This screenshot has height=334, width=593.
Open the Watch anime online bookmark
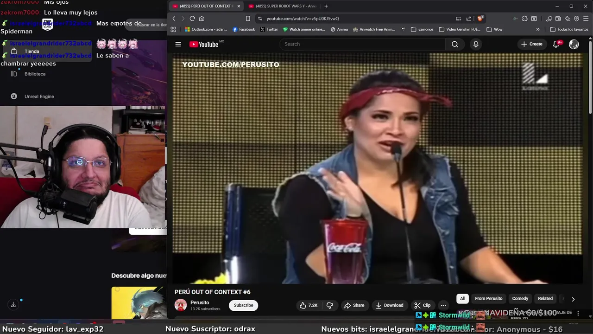coord(304,29)
